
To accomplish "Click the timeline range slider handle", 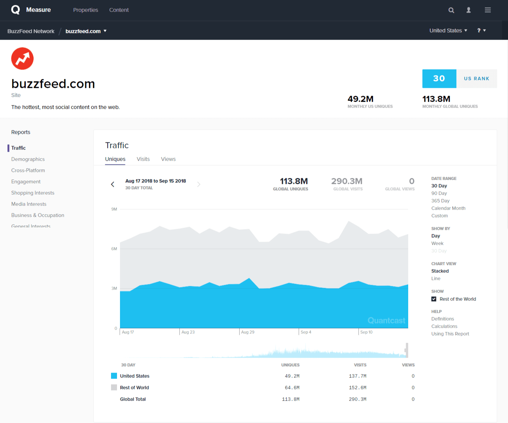I will click(407, 350).
